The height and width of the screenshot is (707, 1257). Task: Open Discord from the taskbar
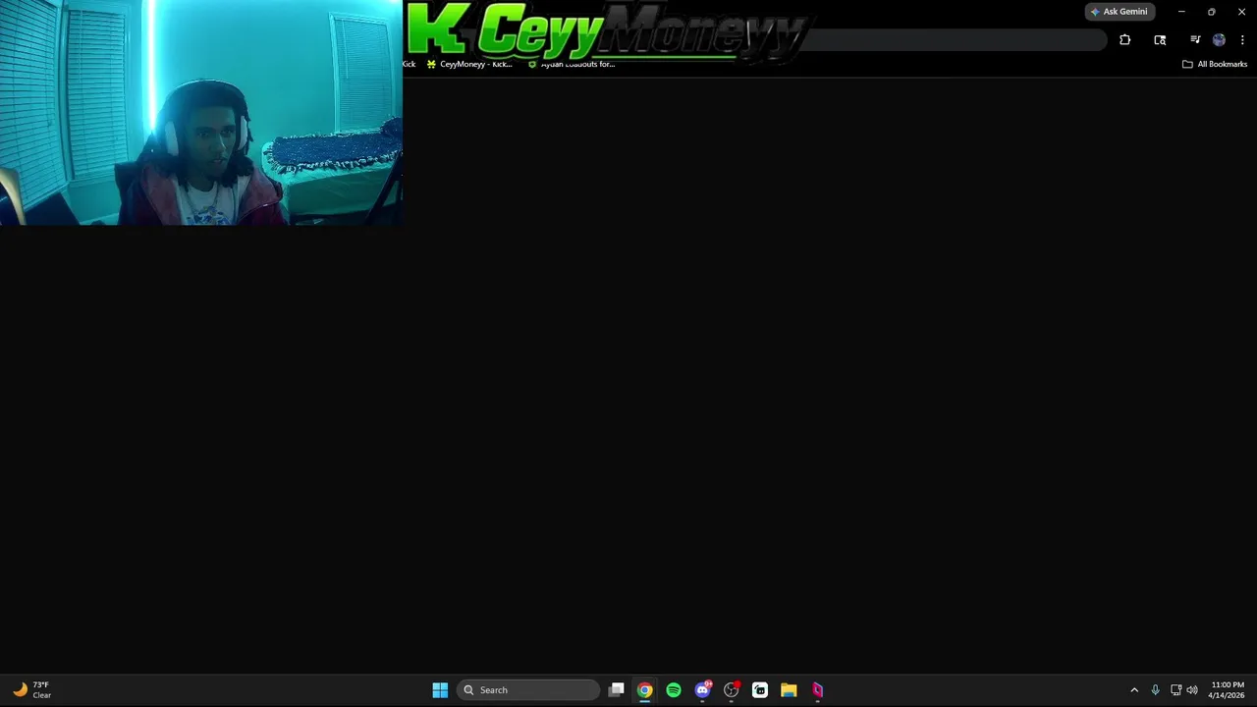(702, 690)
